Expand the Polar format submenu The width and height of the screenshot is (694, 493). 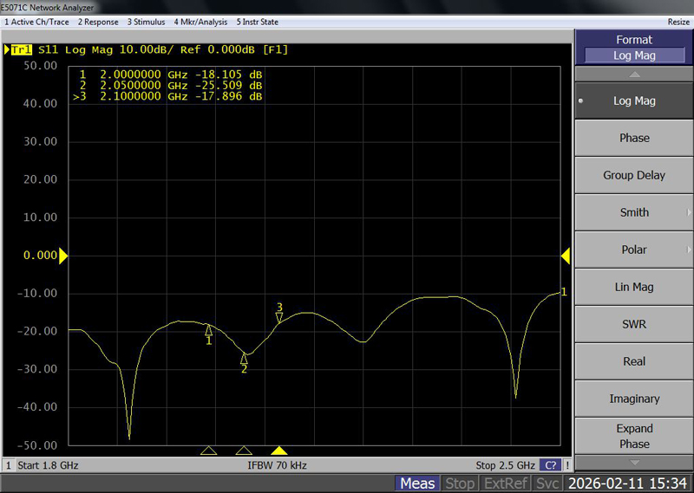tap(634, 250)
